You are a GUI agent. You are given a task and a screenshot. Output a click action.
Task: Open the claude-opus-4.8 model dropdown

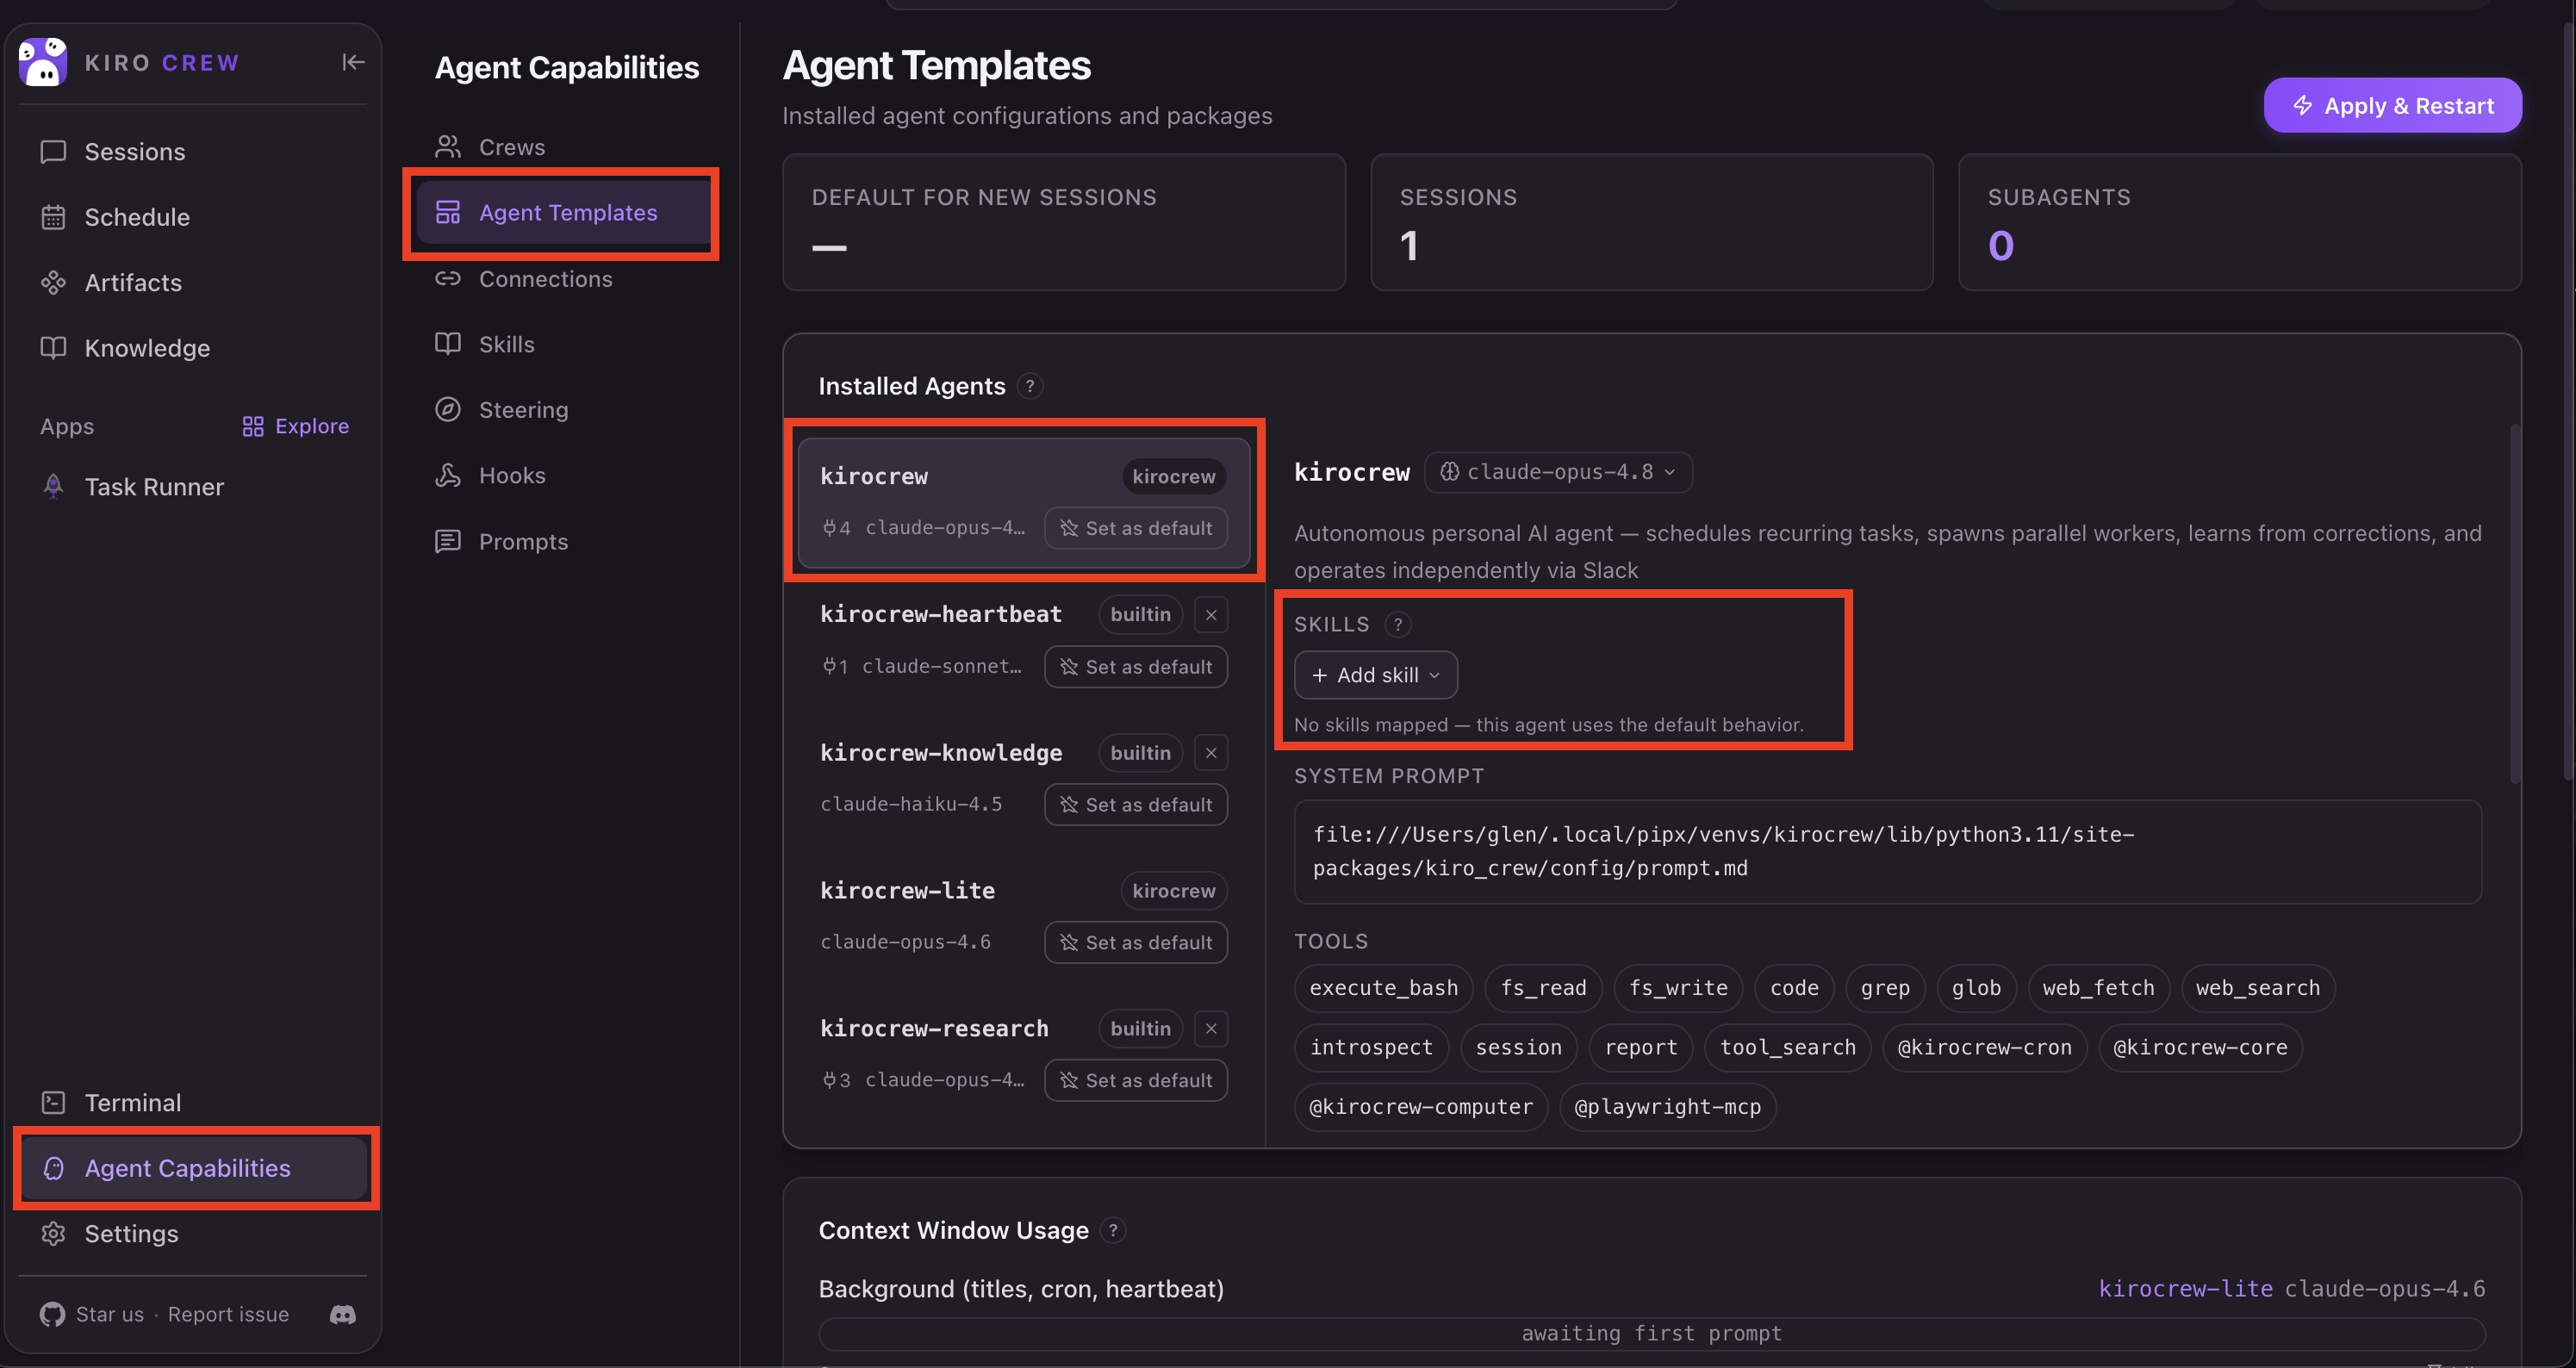[1558, 472]
